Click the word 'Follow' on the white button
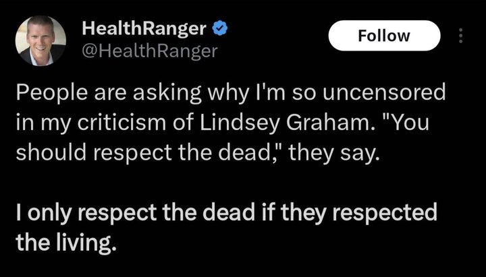 click(384, 36)
